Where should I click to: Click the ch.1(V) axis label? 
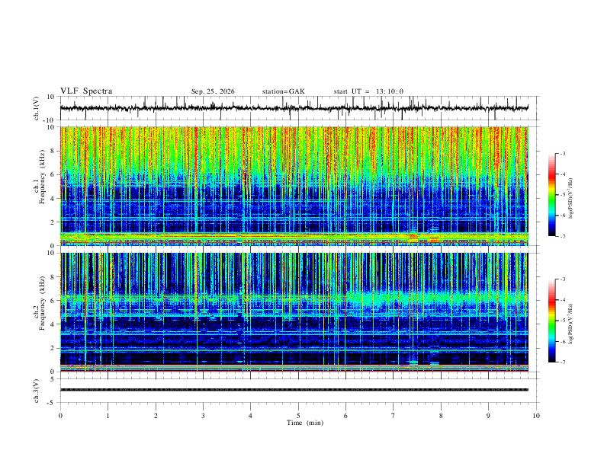(37, 108)
